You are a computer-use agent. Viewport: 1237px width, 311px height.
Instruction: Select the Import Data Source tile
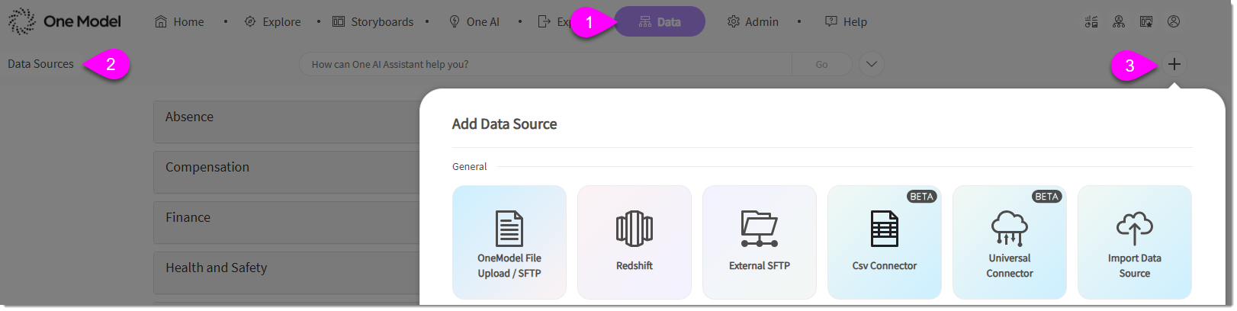[x=1135, y=242]
